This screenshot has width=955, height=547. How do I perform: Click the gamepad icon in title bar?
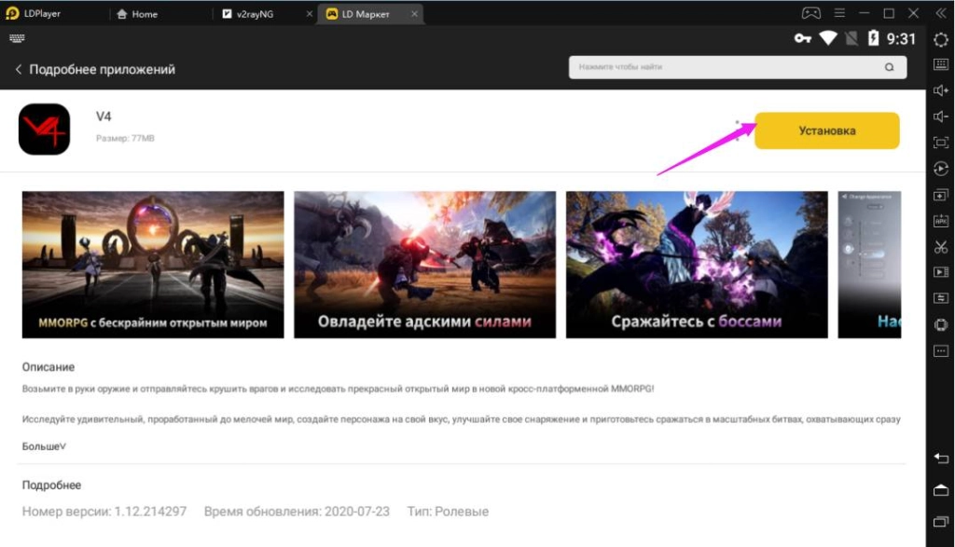coord(810,14)
